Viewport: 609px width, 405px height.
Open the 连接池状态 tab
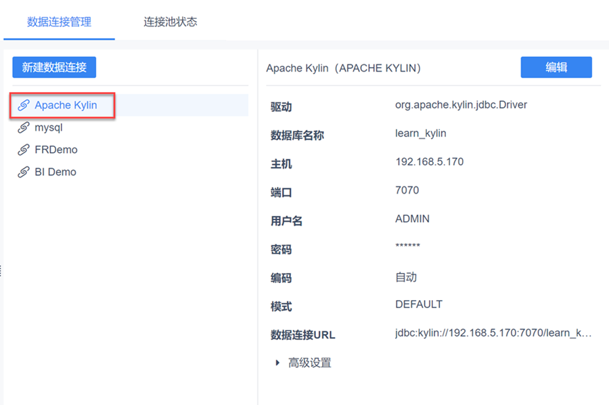pyautogui.click(x=170, y=22)
